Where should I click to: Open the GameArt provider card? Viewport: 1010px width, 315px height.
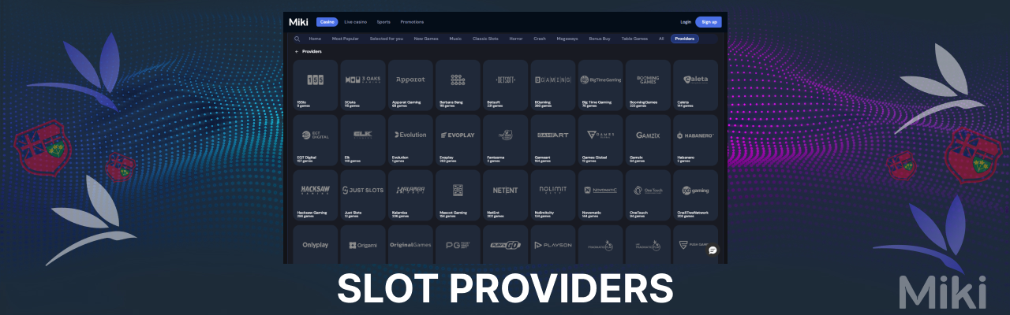coord(552,140)
